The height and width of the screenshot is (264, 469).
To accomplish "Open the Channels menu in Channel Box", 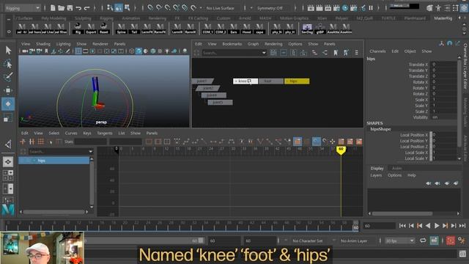I will (x=377, y=51).
